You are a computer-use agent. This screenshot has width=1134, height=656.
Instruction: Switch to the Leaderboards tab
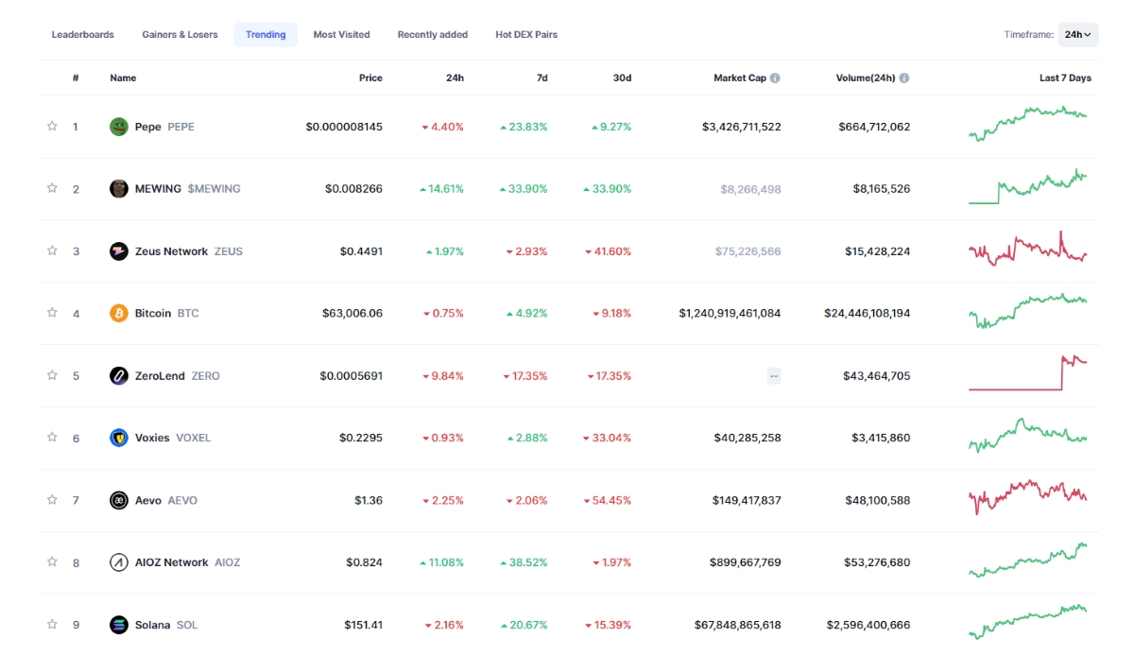click(x=83, y=35)
